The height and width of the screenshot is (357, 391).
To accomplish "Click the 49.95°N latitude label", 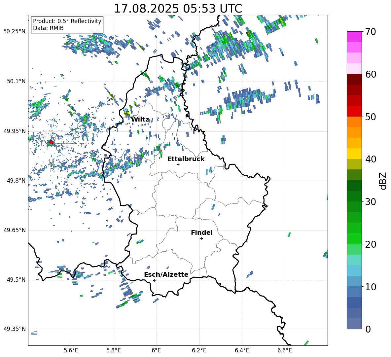I will pos(15,131).
